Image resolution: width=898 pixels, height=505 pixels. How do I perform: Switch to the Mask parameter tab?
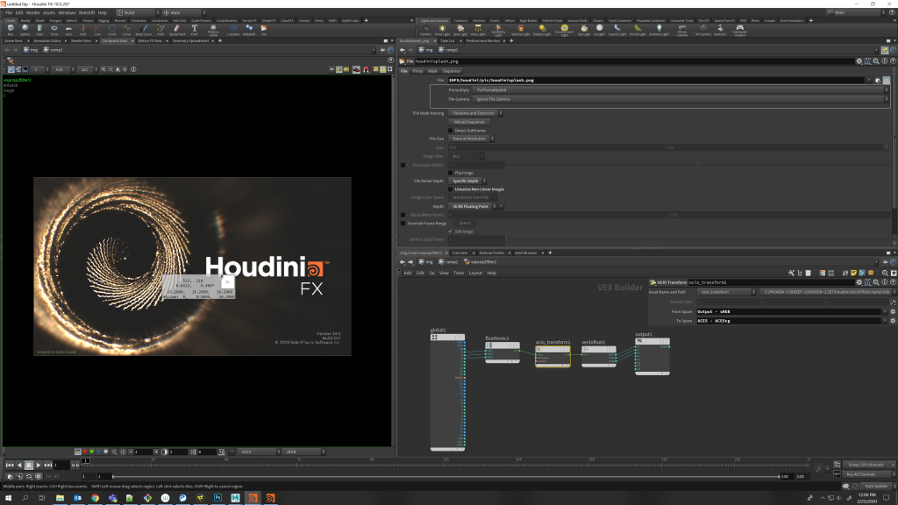pos(432,71)
